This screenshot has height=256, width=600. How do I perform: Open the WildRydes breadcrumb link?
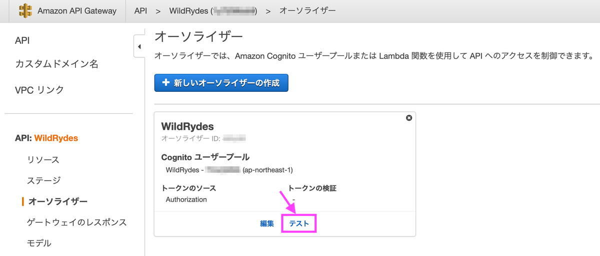(x=213, y=10)
